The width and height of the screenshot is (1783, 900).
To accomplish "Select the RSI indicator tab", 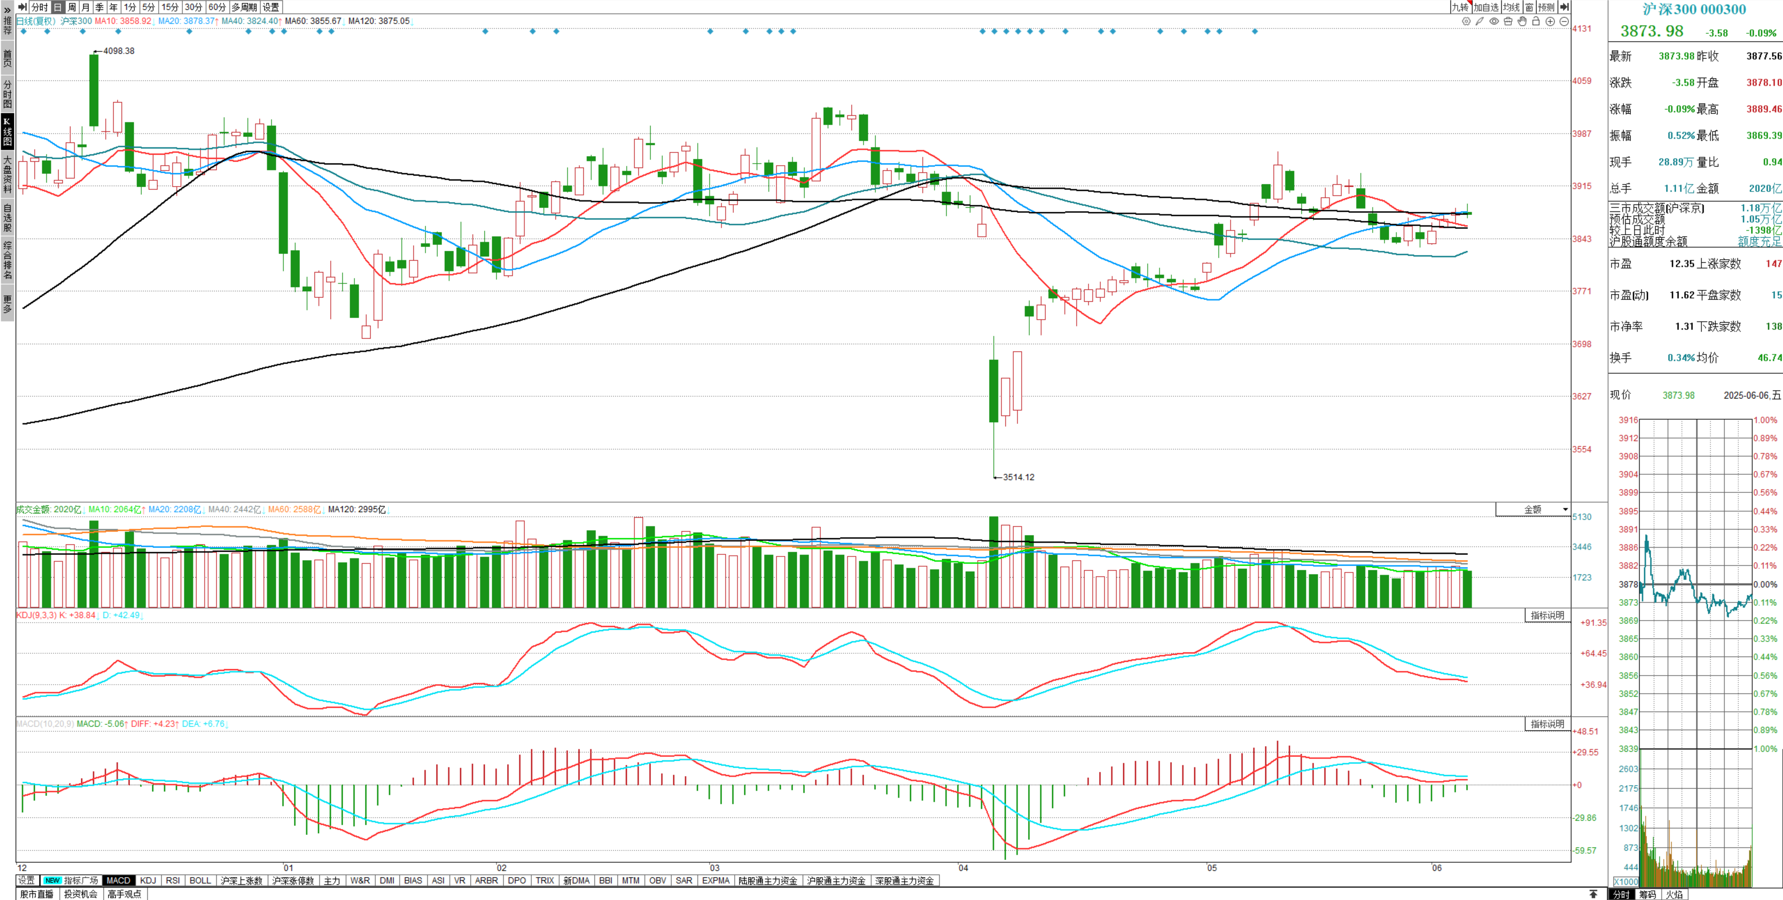I will pos(172,880).
